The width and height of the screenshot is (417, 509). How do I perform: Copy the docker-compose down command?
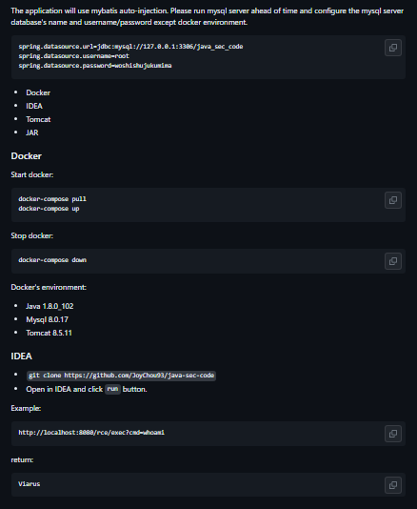tap(393, 261)
